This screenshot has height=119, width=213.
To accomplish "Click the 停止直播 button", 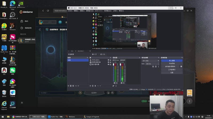I will pos(172,61).
